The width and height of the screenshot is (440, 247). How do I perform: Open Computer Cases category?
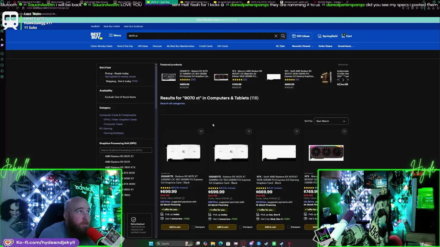point(113,124)
